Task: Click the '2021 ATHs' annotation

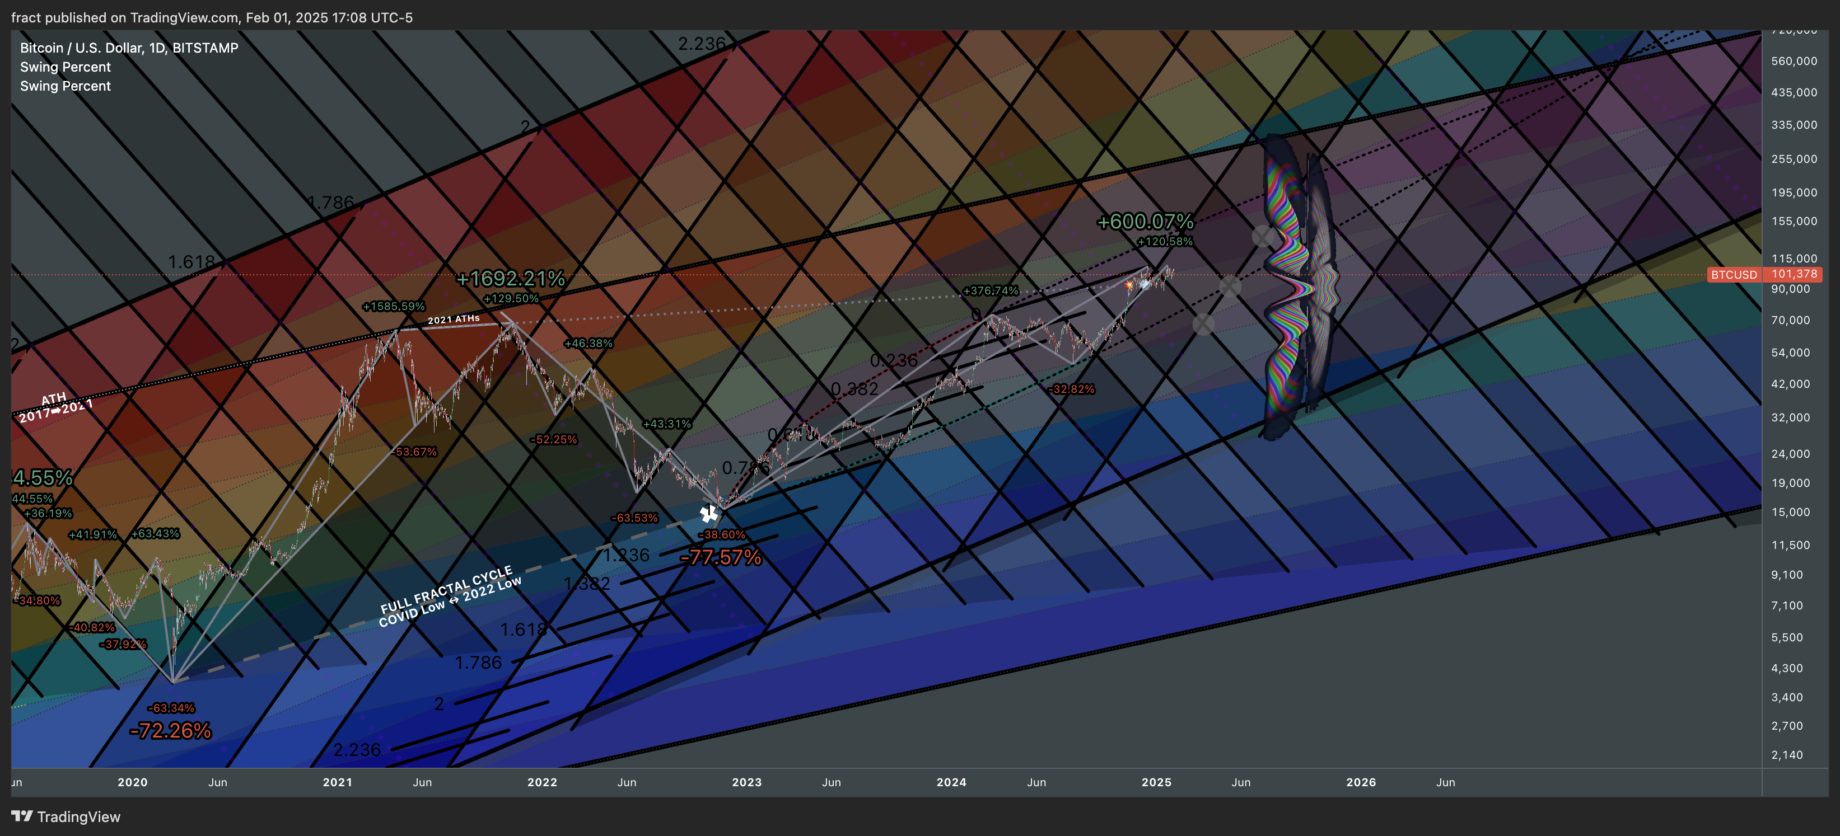Action: click(454, 319)
